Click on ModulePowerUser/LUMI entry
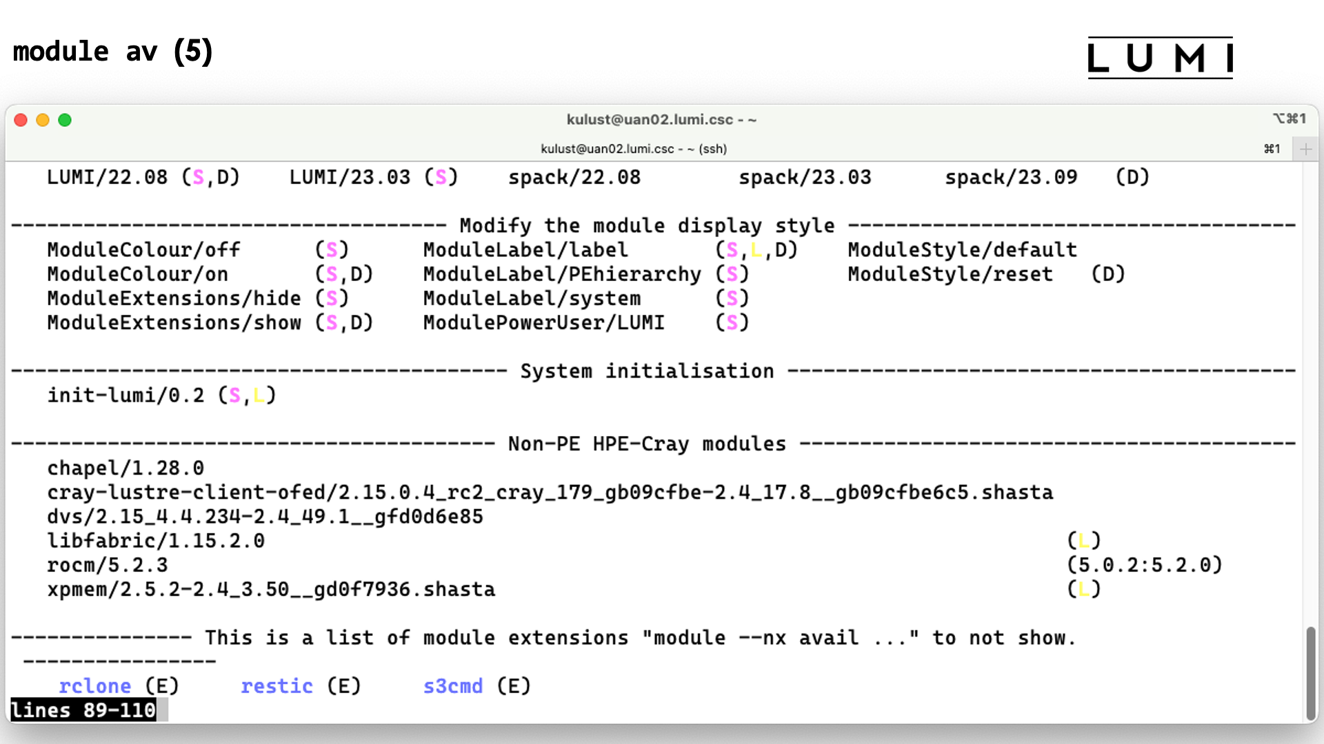1324x744 pixels. [544, 322]
